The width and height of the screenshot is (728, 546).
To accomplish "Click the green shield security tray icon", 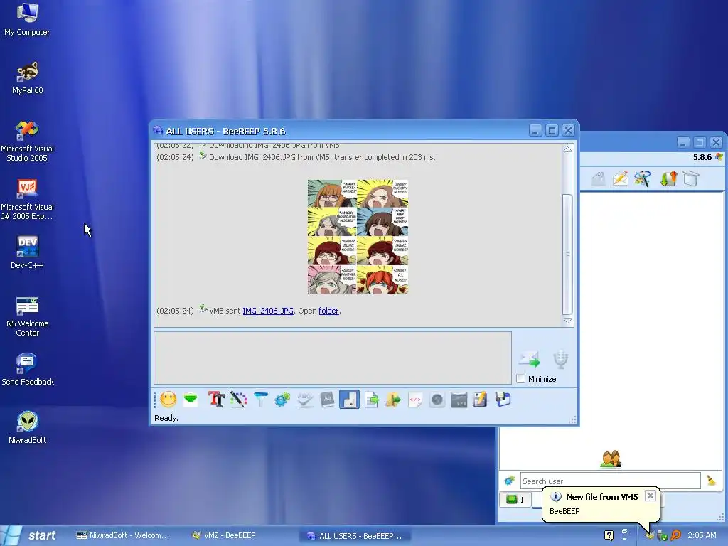I will (x=663, y=536).
